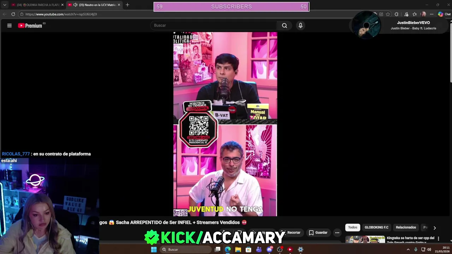Screen dimensions: 452x254
Task: Open File Explorer from taskbar
Action: click(x=238, y=249)
